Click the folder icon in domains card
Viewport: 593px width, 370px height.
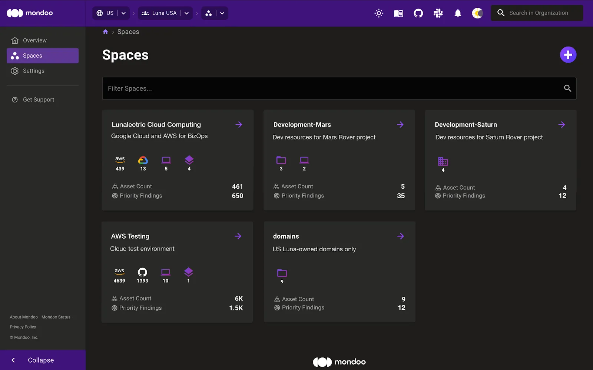coord(282,273)
